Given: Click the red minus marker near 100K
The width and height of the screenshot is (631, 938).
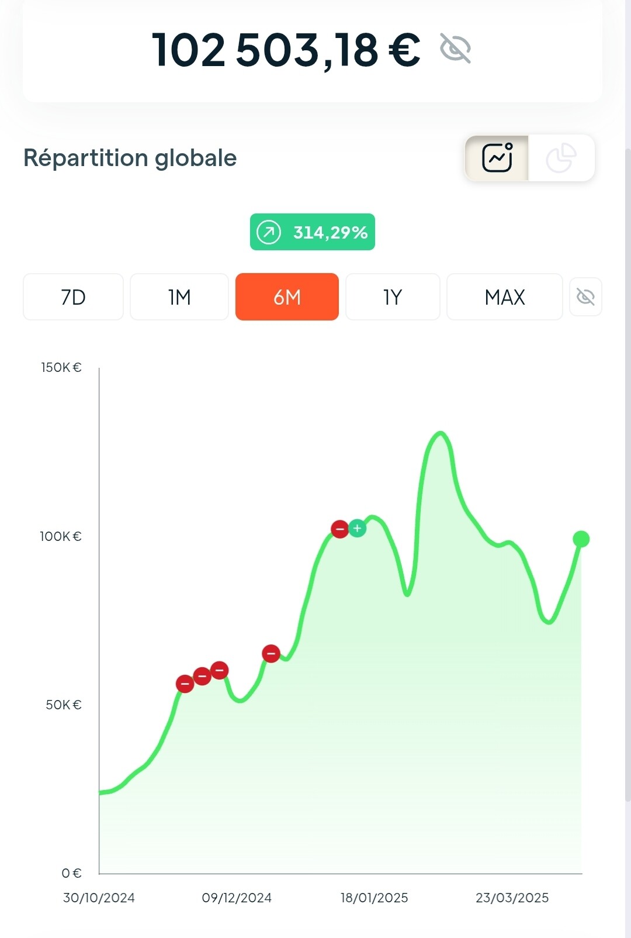Looking at the screenshot, I should pos(340,529).
